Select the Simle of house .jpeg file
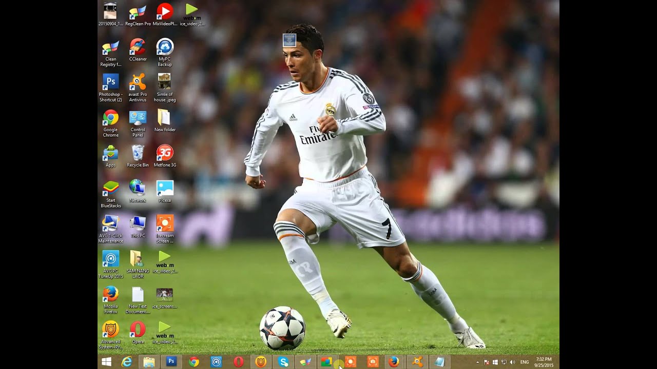Screen dimensions: 657x369 point(165,88)
